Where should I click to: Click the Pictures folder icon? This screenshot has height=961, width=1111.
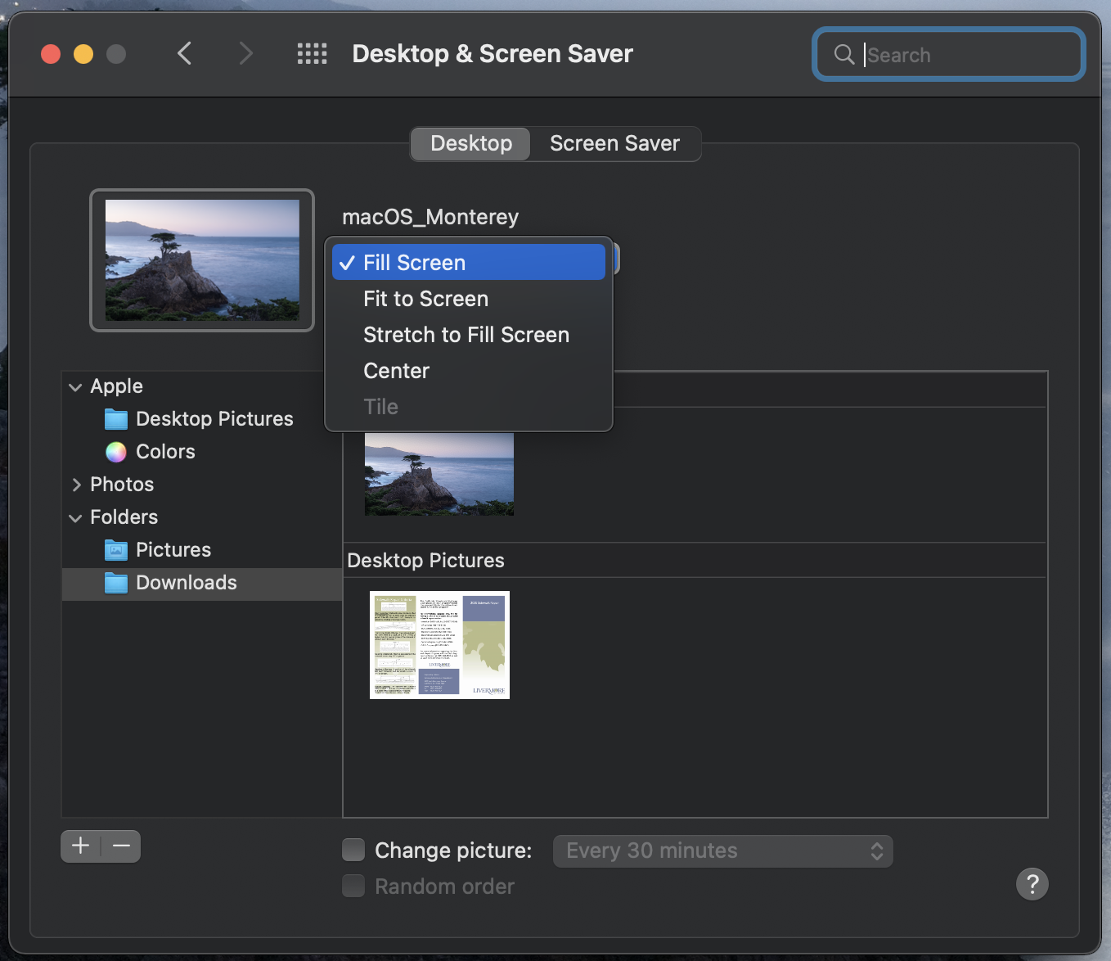[116, 550]
